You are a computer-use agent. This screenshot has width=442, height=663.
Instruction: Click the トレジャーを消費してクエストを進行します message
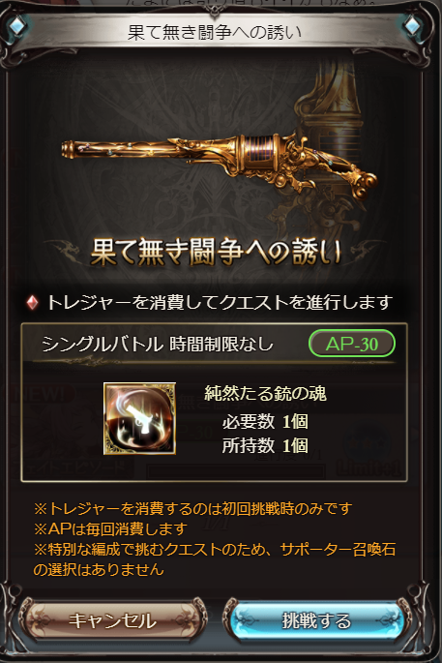coord(220,302)
